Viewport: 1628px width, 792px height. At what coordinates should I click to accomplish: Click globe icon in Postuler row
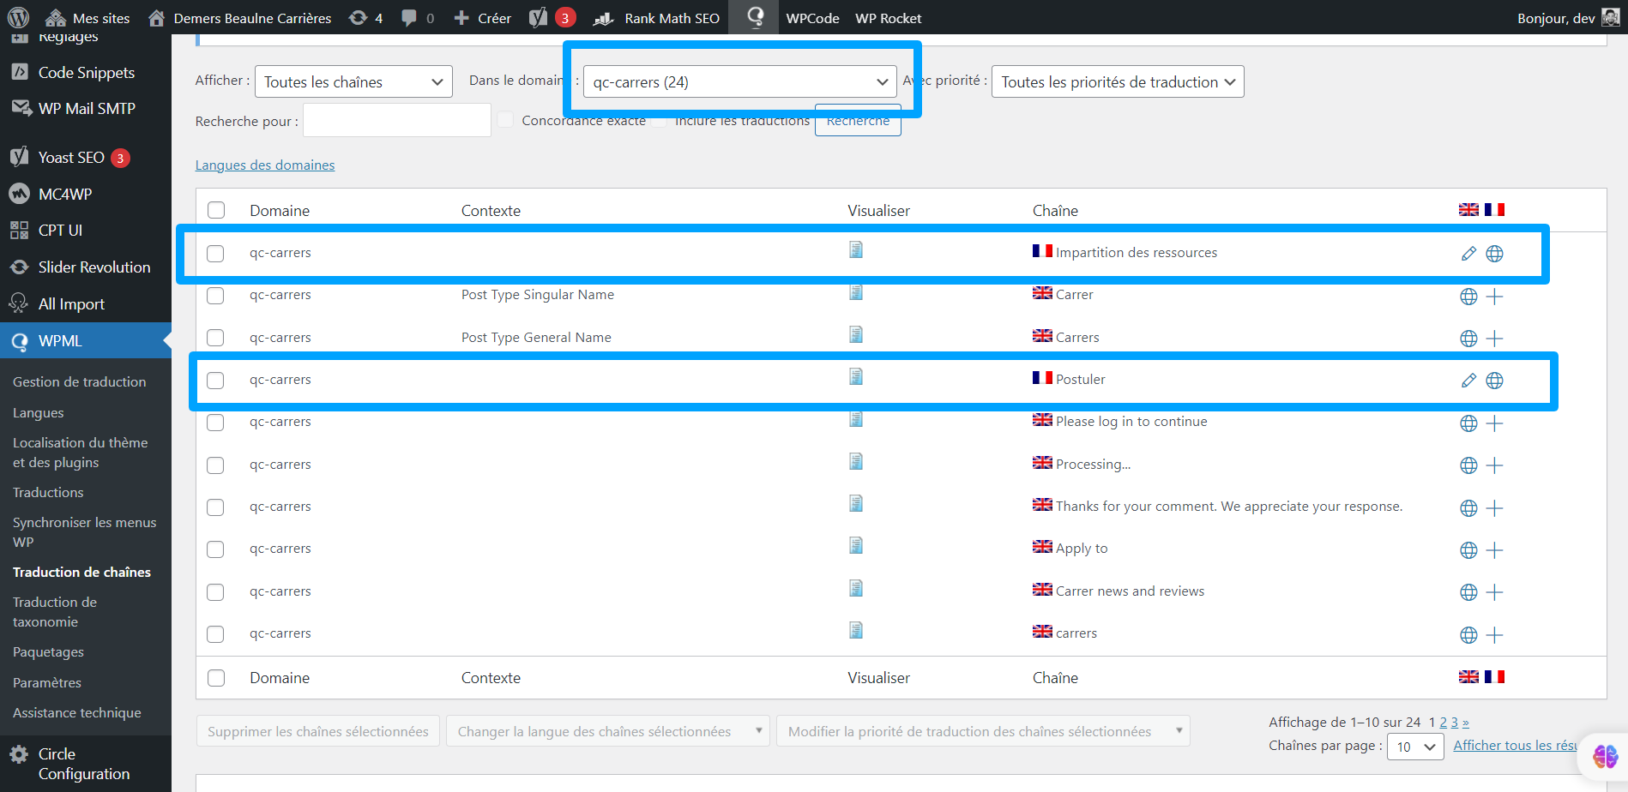[1494, 381]
